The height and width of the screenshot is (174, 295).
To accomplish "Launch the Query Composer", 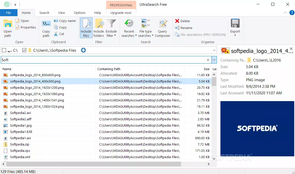I will click(162, 28).
